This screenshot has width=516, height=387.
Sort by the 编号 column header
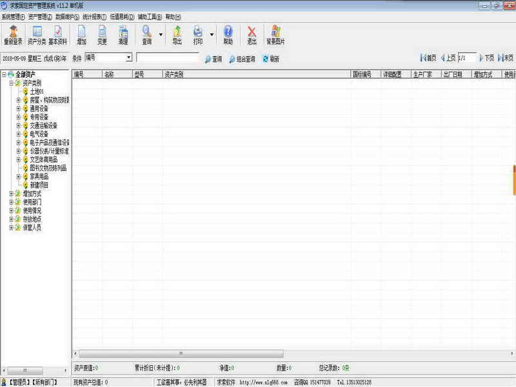[87, 74]
